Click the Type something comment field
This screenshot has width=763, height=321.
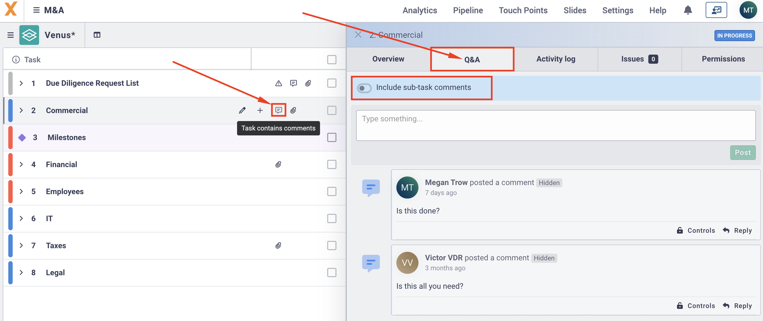pos(556,125)
